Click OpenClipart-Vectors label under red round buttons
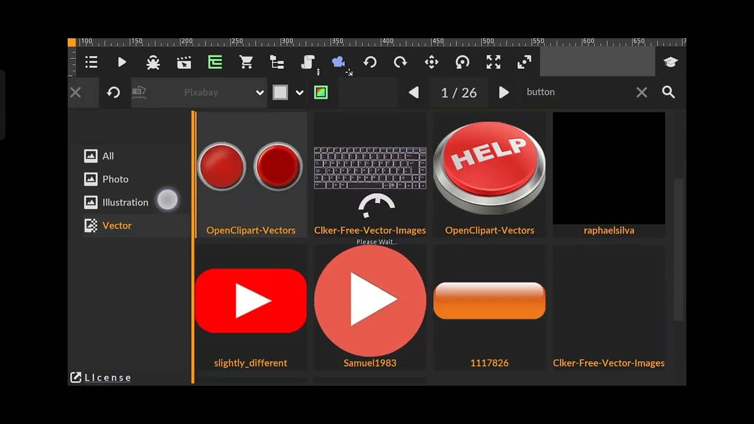This screenshot has height=424, width=754. tap(251, 230)
